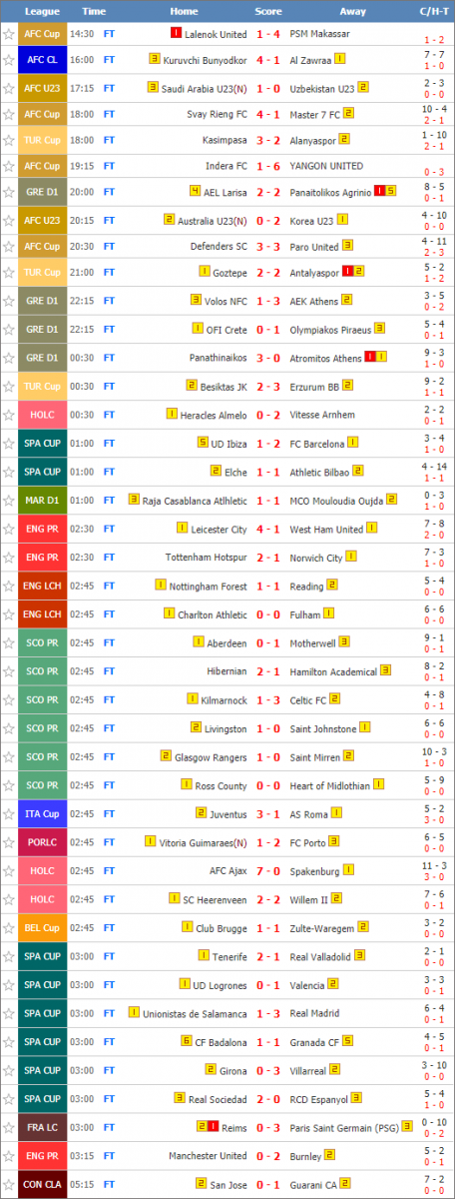This screenshot has height=1199, width=455.
Task: Click Panaitolikos Agrinio's red card icon
Action: (379, 192)
